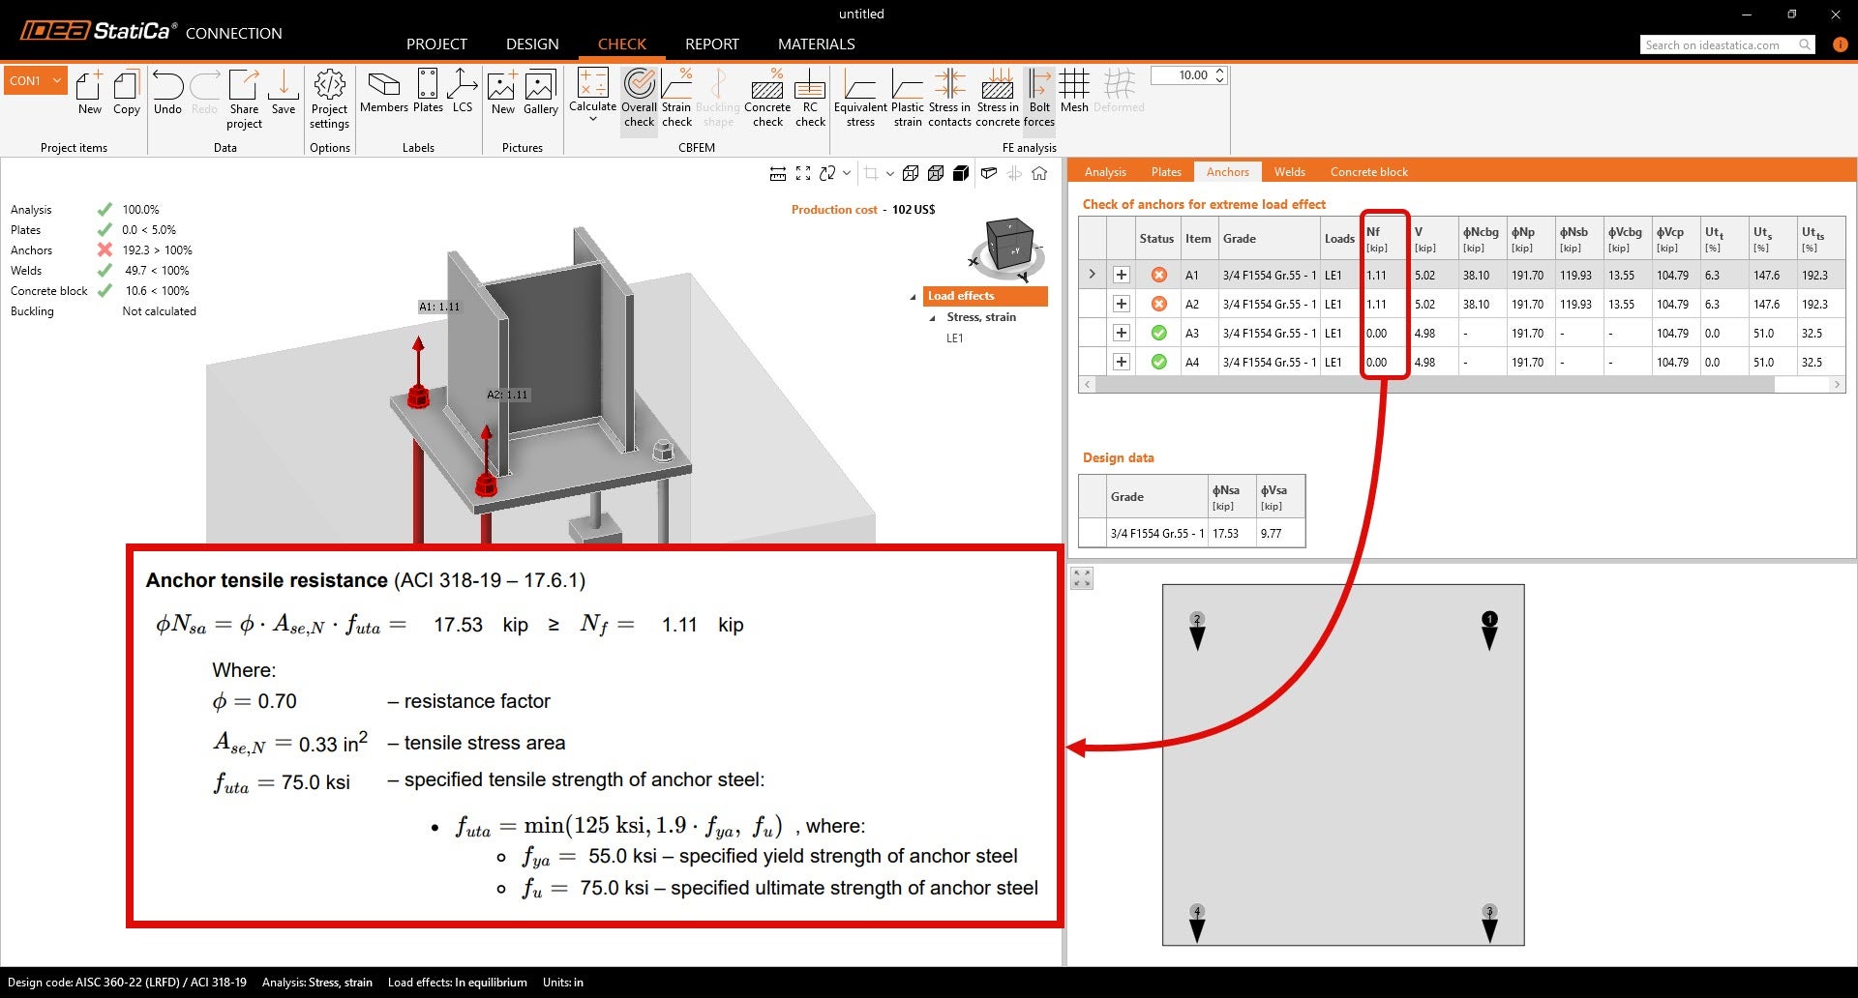The width and height of the screenshot is (1858, 998).
Task: Show Bolt forces in FE analysis
Action: click(x=1039, y=97)
